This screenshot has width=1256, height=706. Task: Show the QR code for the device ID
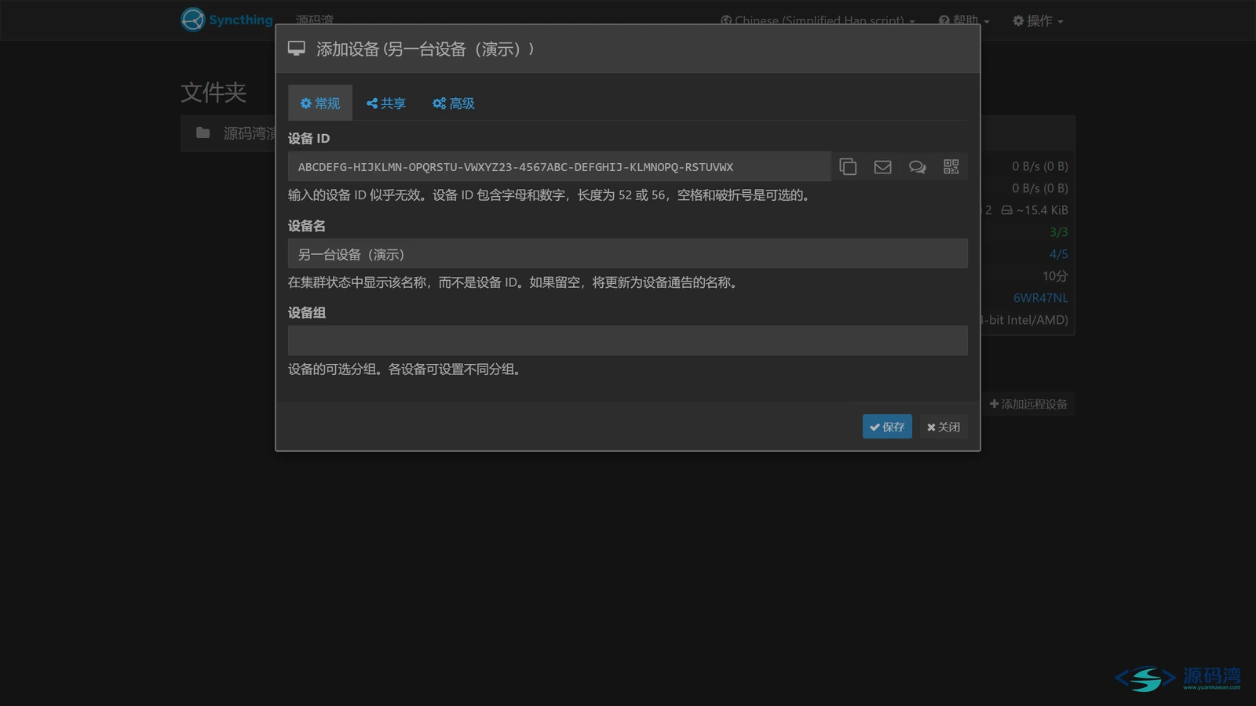click(951, 166)
